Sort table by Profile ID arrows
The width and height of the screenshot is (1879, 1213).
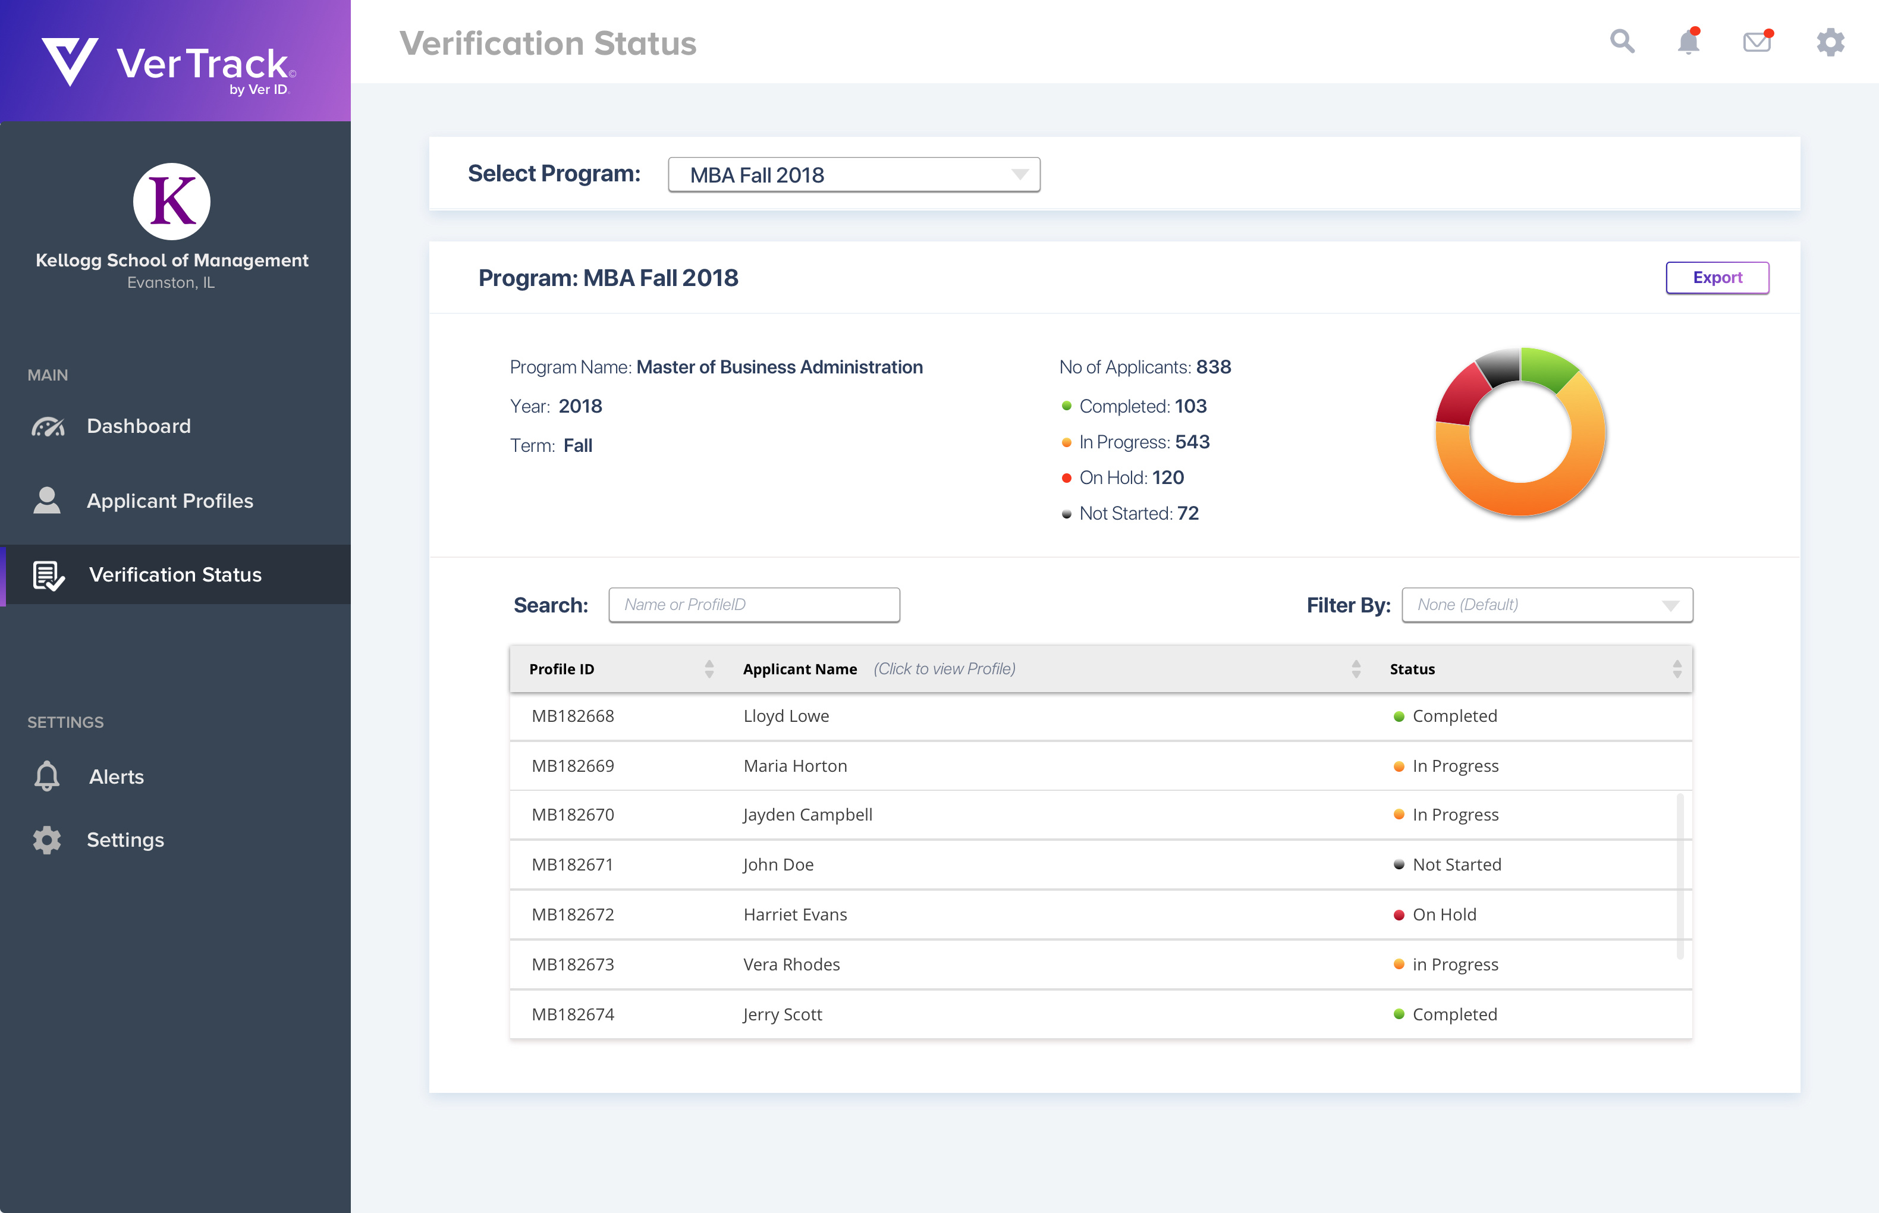[x=709, y=669]
